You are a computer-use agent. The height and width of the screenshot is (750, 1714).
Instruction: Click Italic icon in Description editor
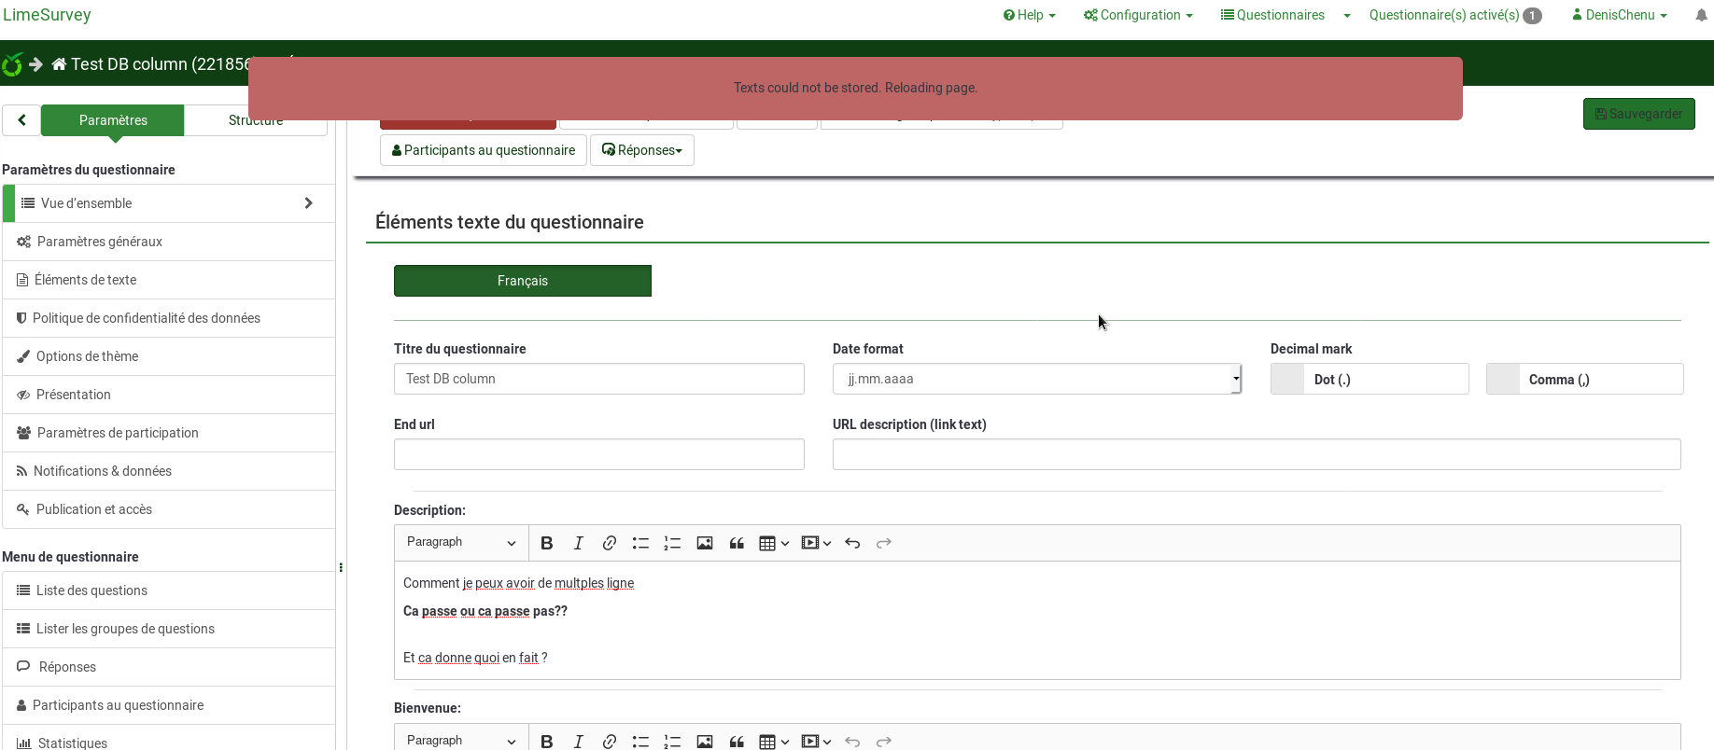point(578,543)
